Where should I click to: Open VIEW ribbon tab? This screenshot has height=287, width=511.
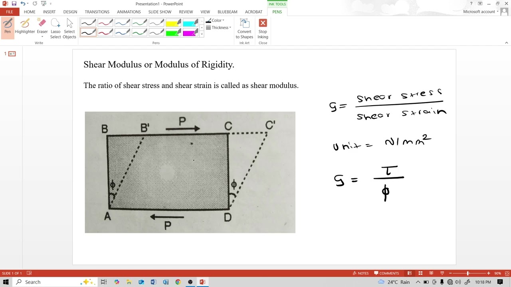205,12
